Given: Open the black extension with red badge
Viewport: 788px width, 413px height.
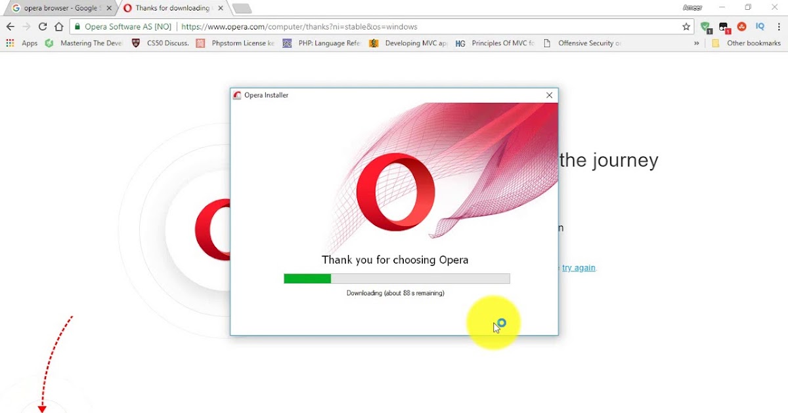Looking at the screenshot, I should [x=724, y=27].
